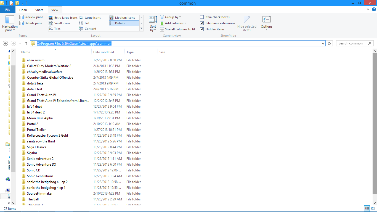The width and height of the screenshot is (377, 212).
Task: Select the alien swarm folder icon
Action: click(23, 60)
